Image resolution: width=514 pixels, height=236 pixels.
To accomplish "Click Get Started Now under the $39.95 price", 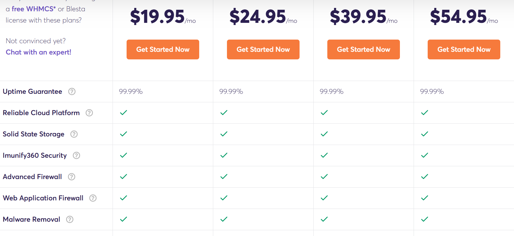I will 363,49.
